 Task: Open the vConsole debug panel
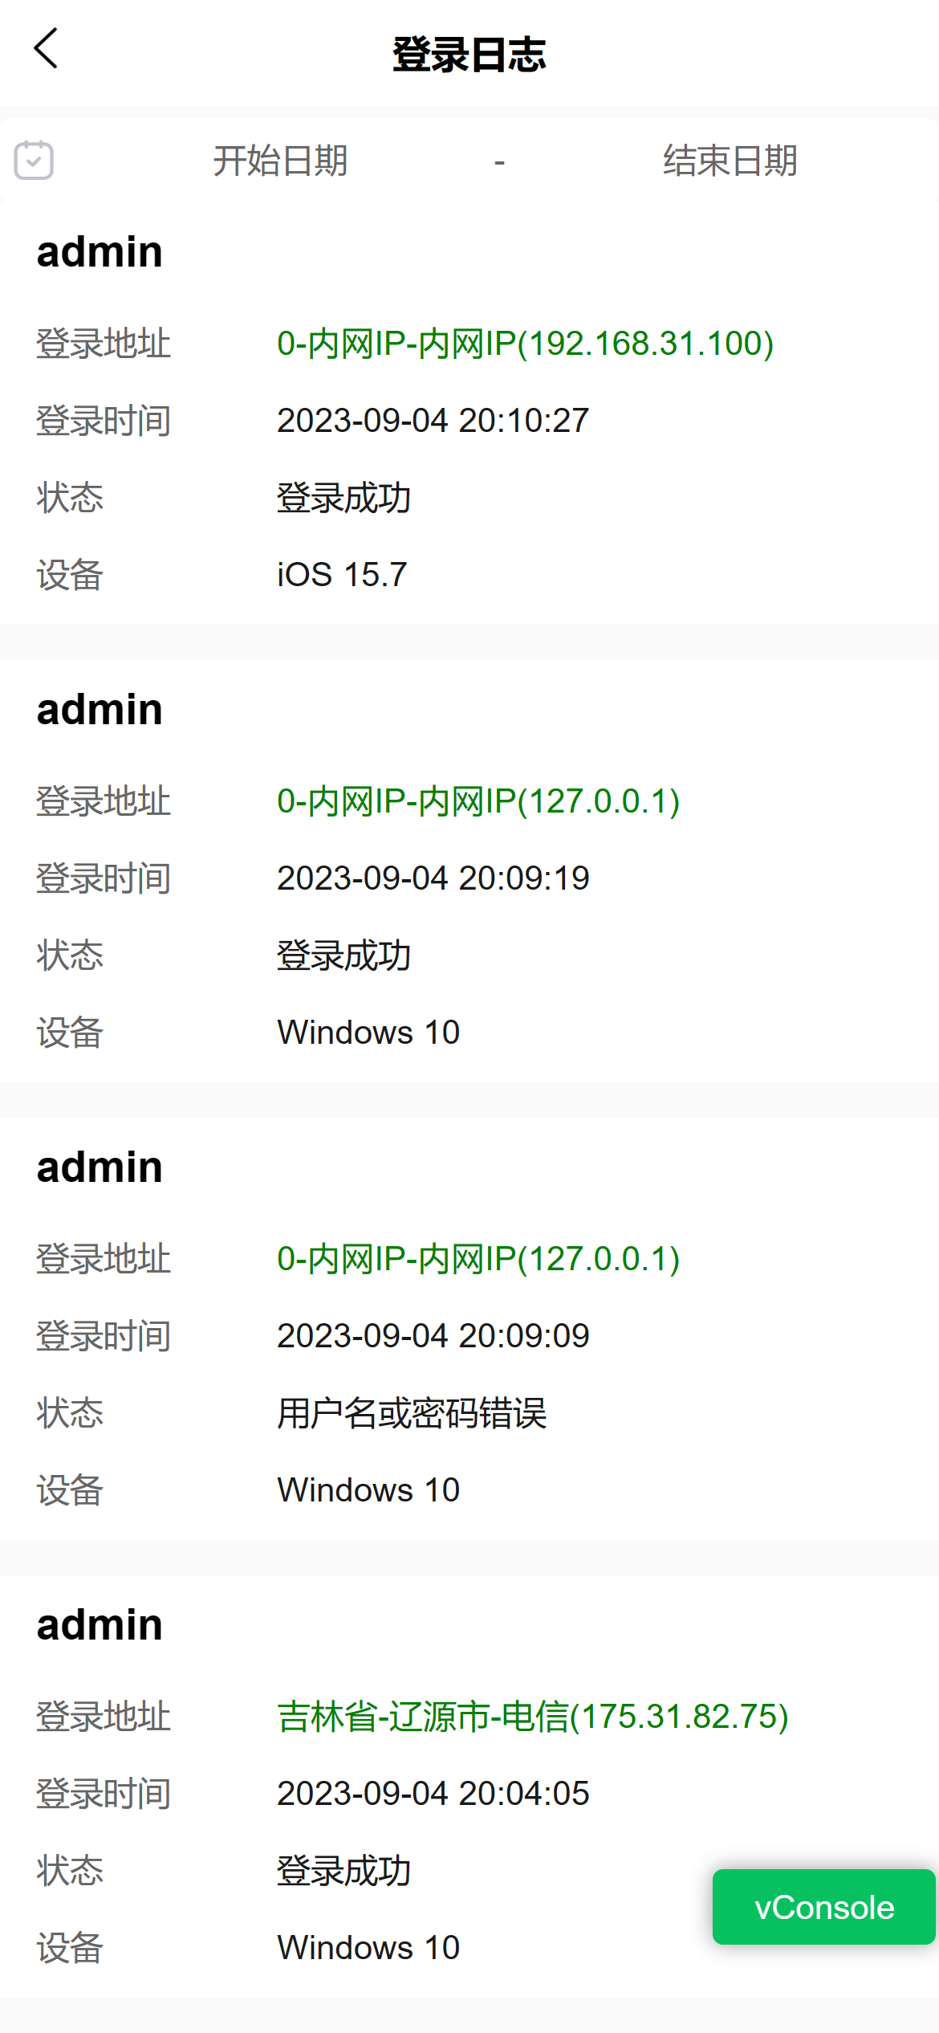[x=823, y=1907]
